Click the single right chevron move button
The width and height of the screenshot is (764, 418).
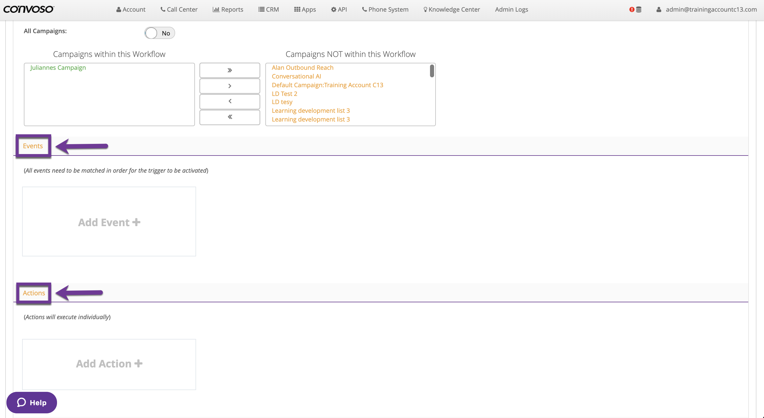tap(230, 86)
